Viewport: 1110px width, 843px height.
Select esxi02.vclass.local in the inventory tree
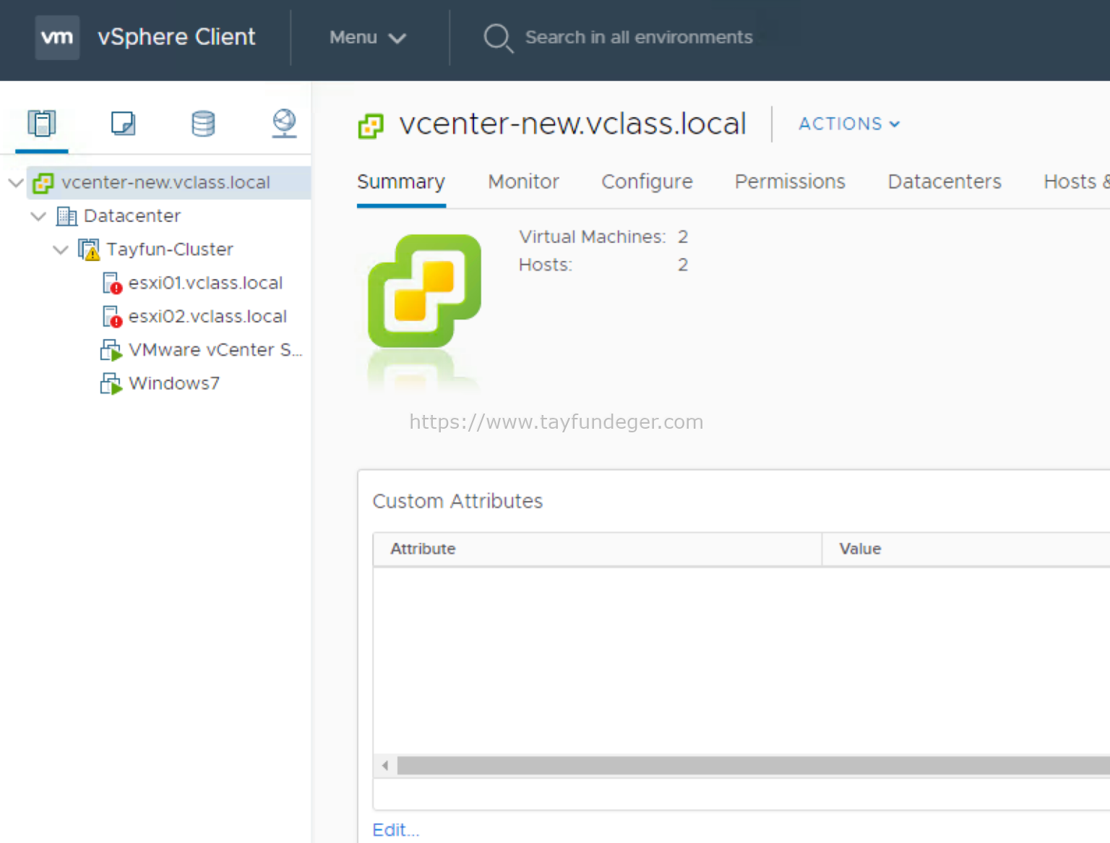(x=207, y=316)
